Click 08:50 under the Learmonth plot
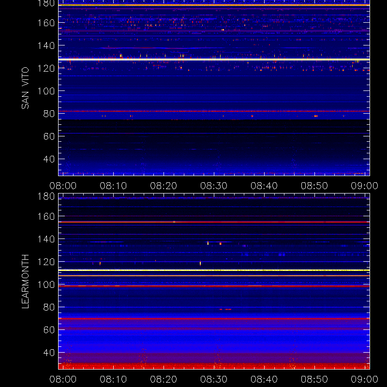This screenshot has width=387, height=387. click(314, 379)
